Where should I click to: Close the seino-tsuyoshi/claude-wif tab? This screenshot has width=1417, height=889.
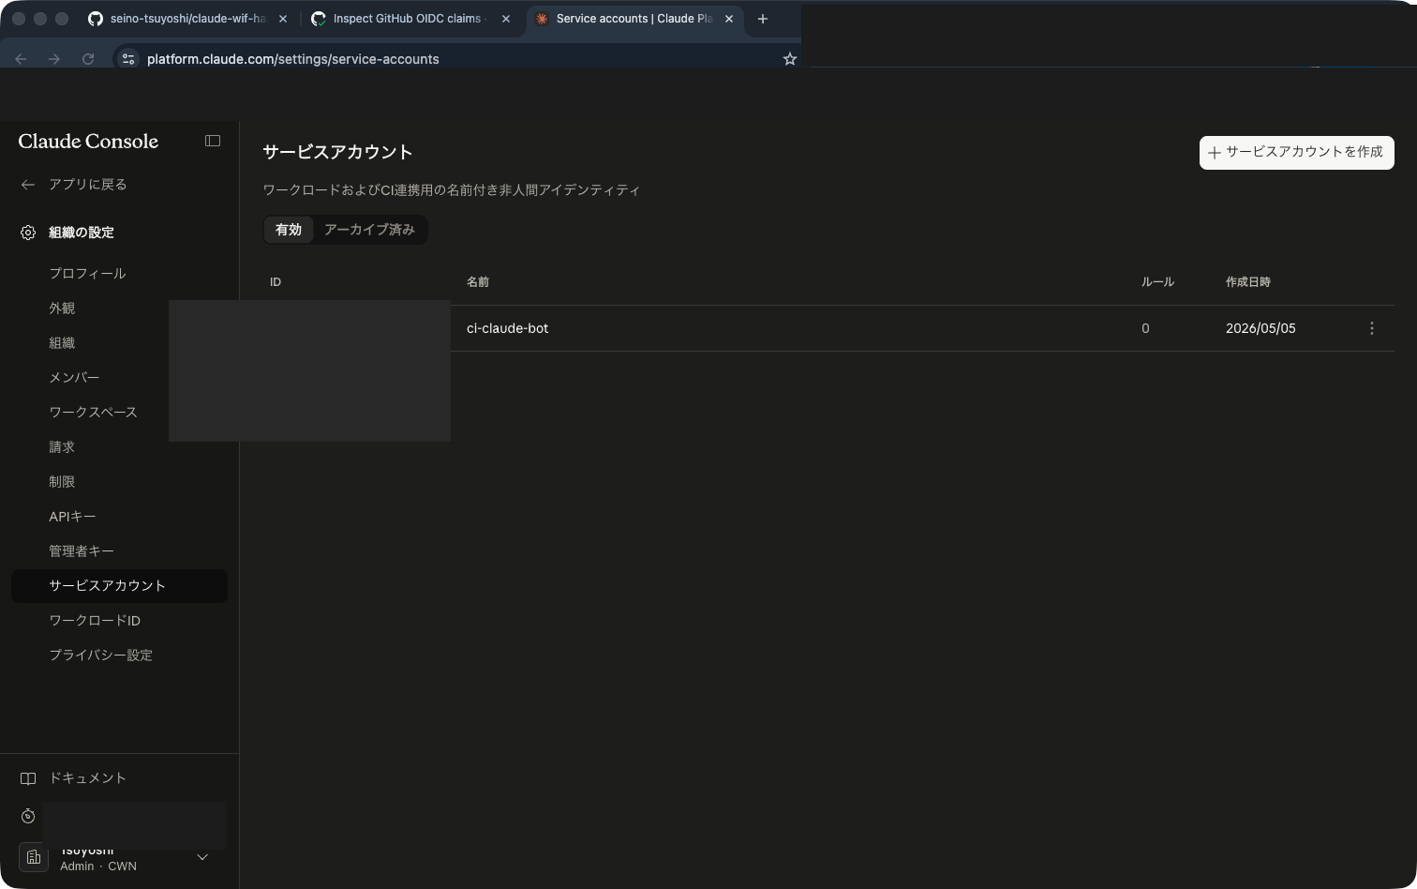[x=283, y=19]
